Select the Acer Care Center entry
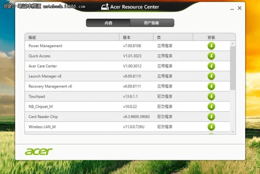Image resolution: width=260 pixels, height=174 pixels. click(43, 66)
